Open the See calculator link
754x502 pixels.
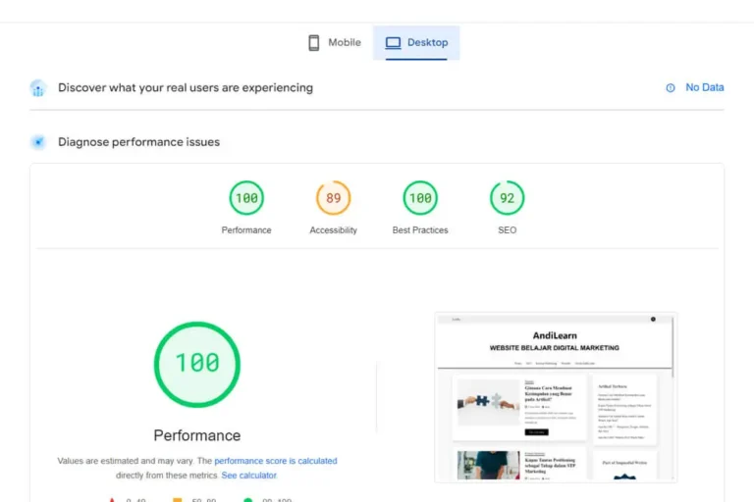click(x=248, y=476)
